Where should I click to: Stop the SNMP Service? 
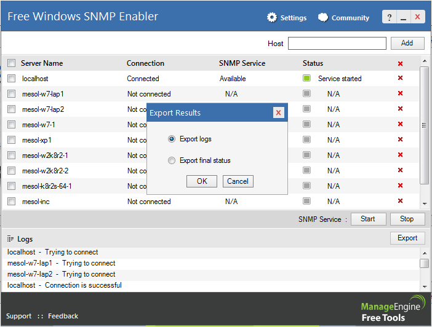tap(407, 219)
